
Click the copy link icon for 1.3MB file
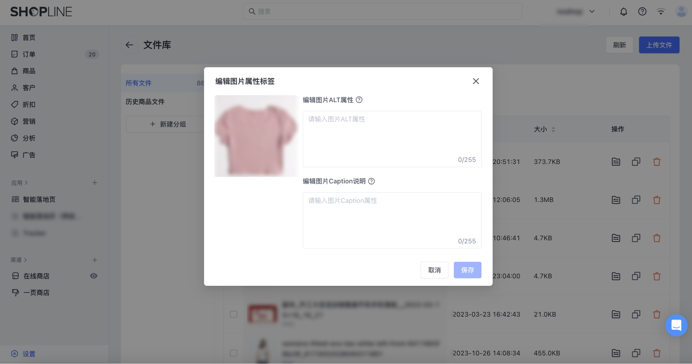636,200
